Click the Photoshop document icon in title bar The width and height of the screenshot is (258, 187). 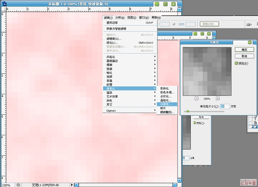5,4
